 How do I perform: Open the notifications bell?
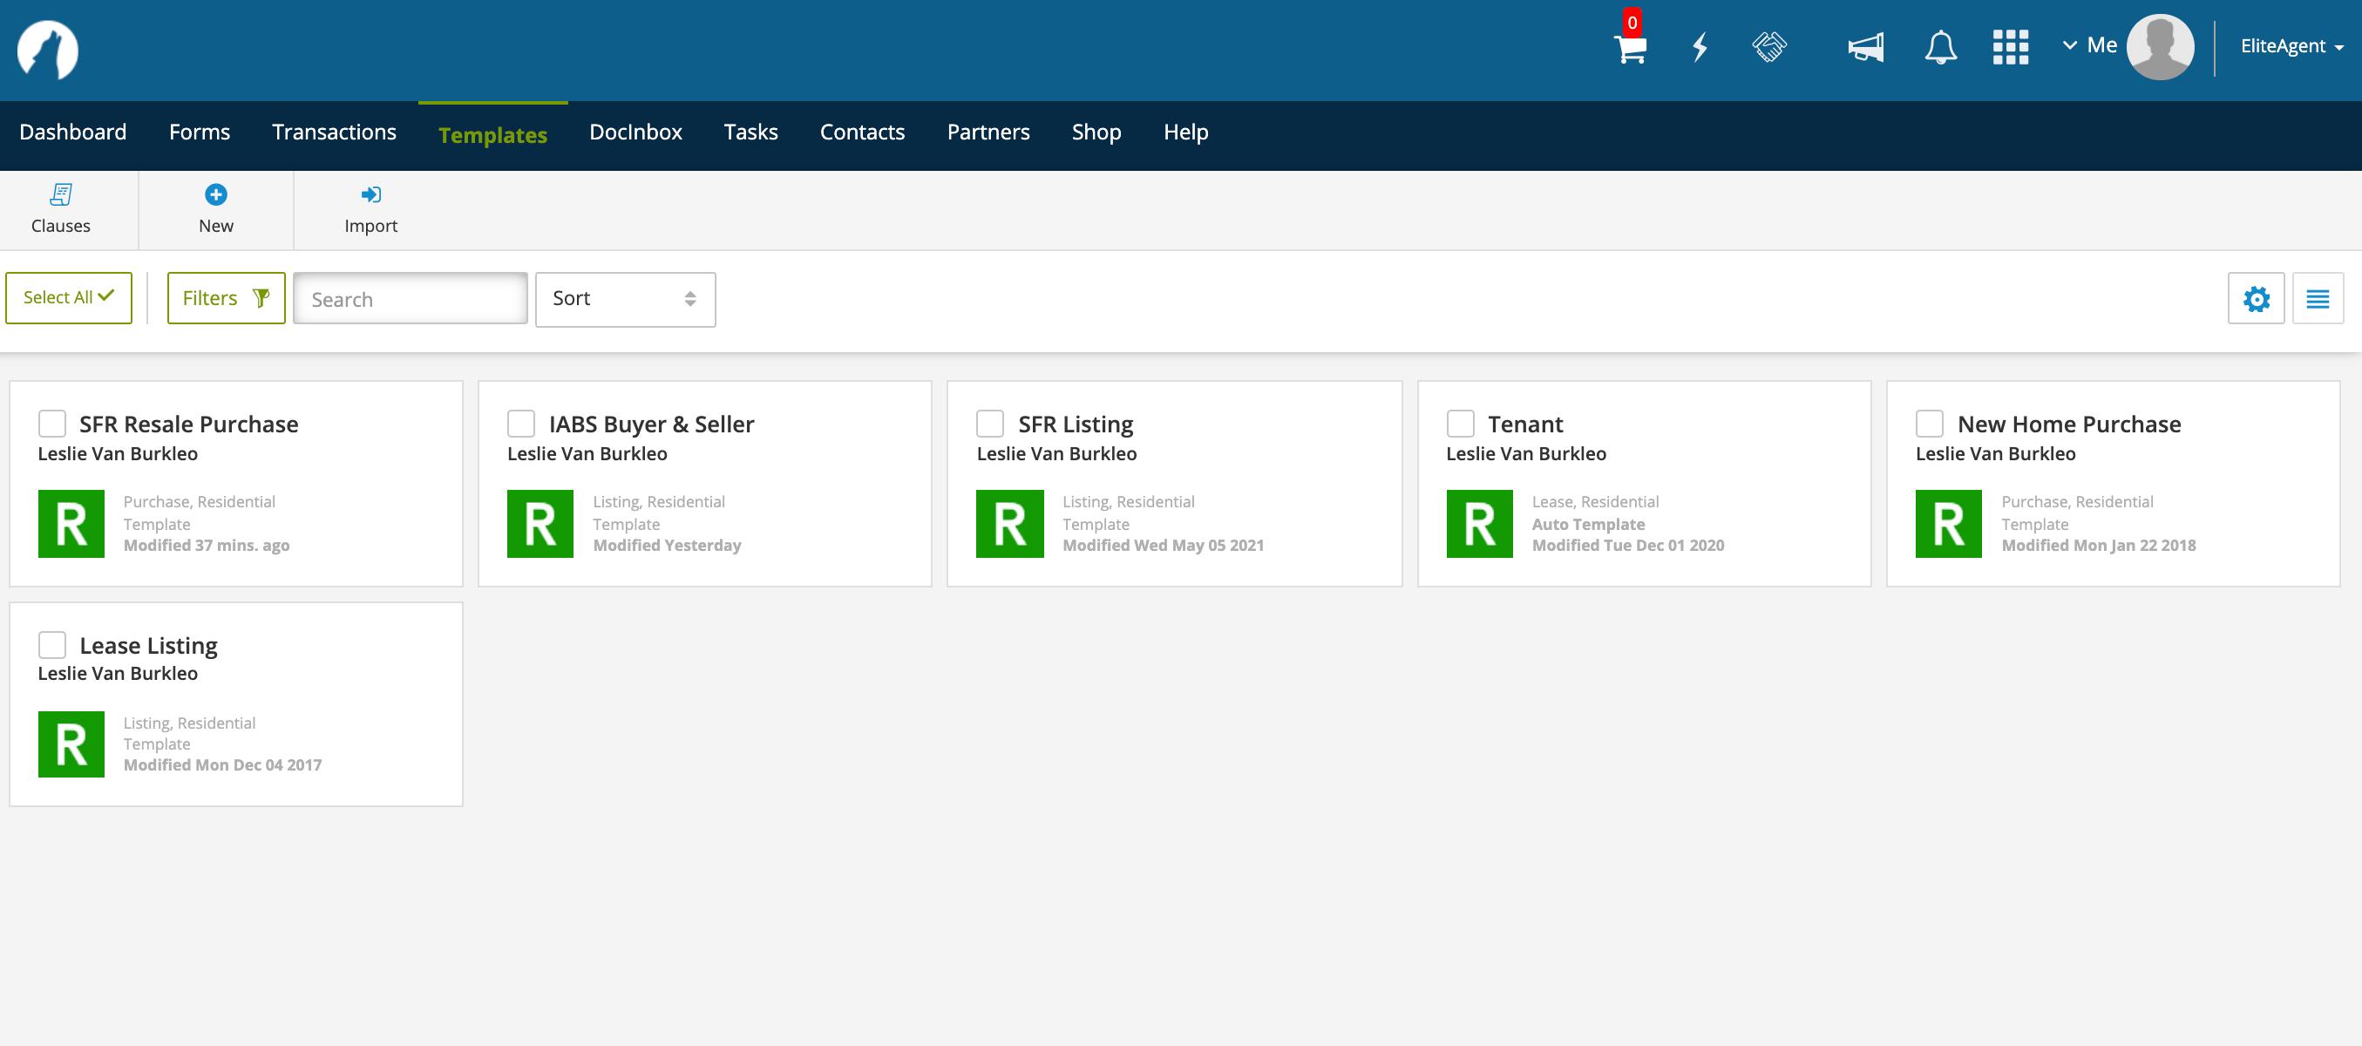[x=1940, y=47]
